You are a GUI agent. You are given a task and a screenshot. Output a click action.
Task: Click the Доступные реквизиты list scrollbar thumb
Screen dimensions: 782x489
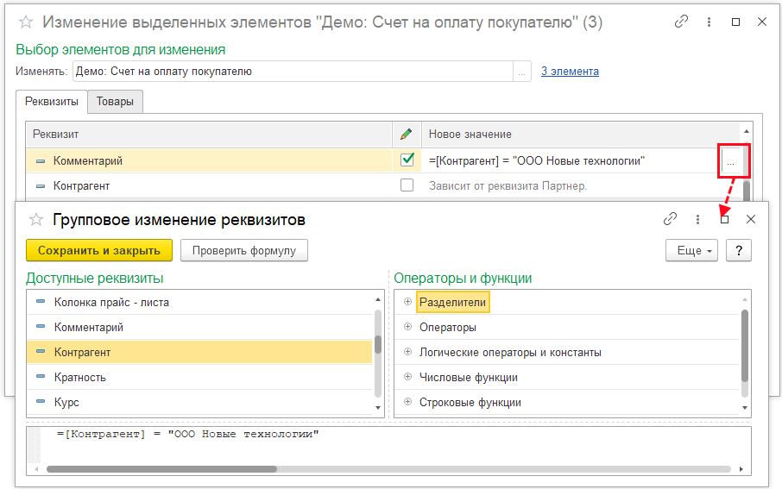378,344
